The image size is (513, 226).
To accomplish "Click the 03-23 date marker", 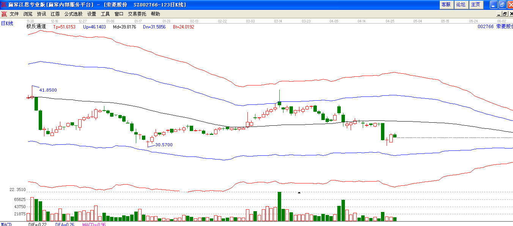I will pos(306,21).
